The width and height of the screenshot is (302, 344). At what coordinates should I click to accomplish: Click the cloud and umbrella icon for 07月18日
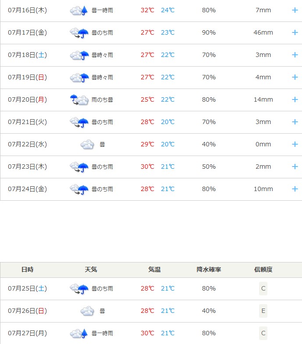point(79,55)
